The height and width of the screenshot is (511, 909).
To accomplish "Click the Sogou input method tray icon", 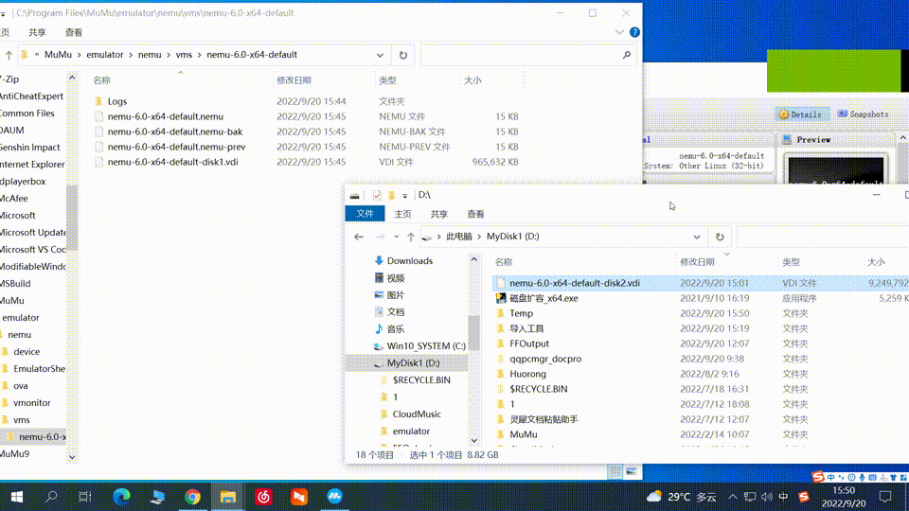I will click(x=804, y=497).
